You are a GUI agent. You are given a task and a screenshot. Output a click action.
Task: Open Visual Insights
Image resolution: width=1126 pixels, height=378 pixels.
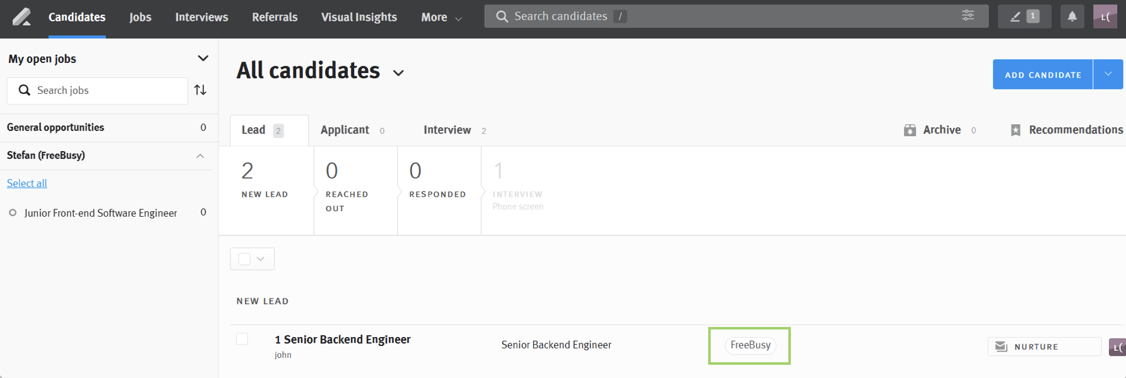(359, 17)
